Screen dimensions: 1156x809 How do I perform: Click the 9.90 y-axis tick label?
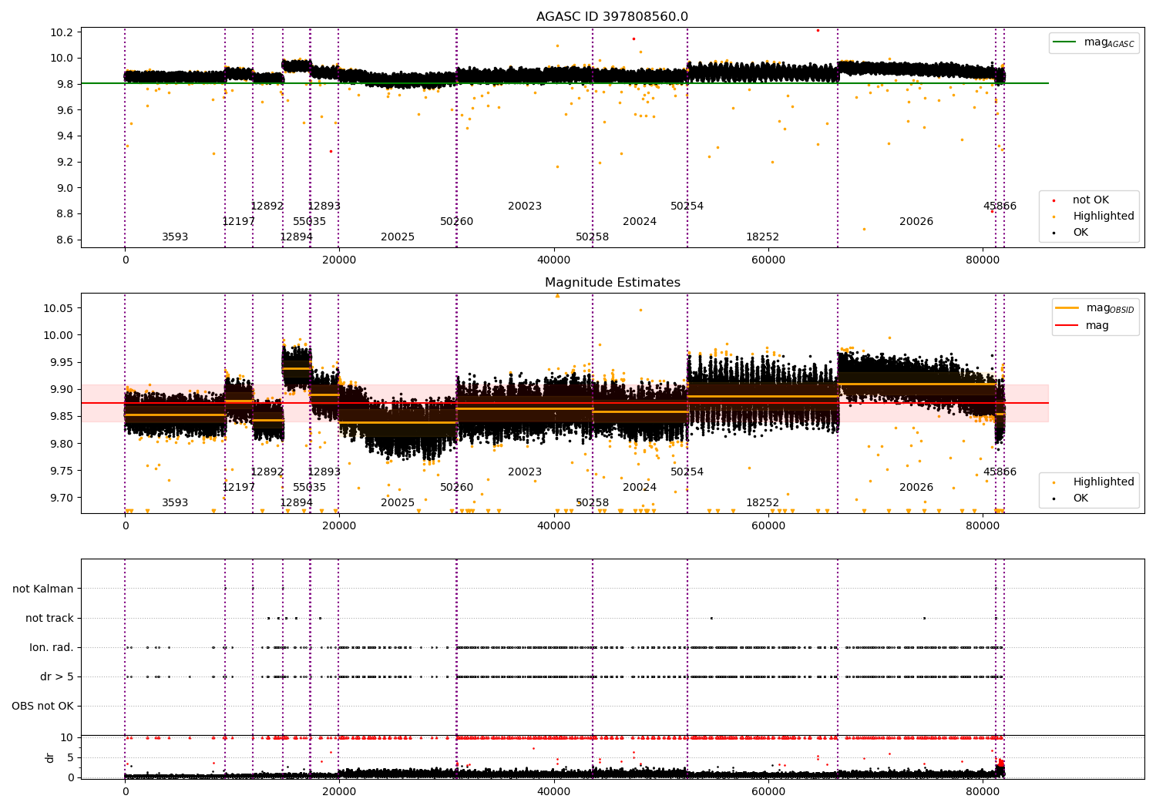tap(63, 389)
